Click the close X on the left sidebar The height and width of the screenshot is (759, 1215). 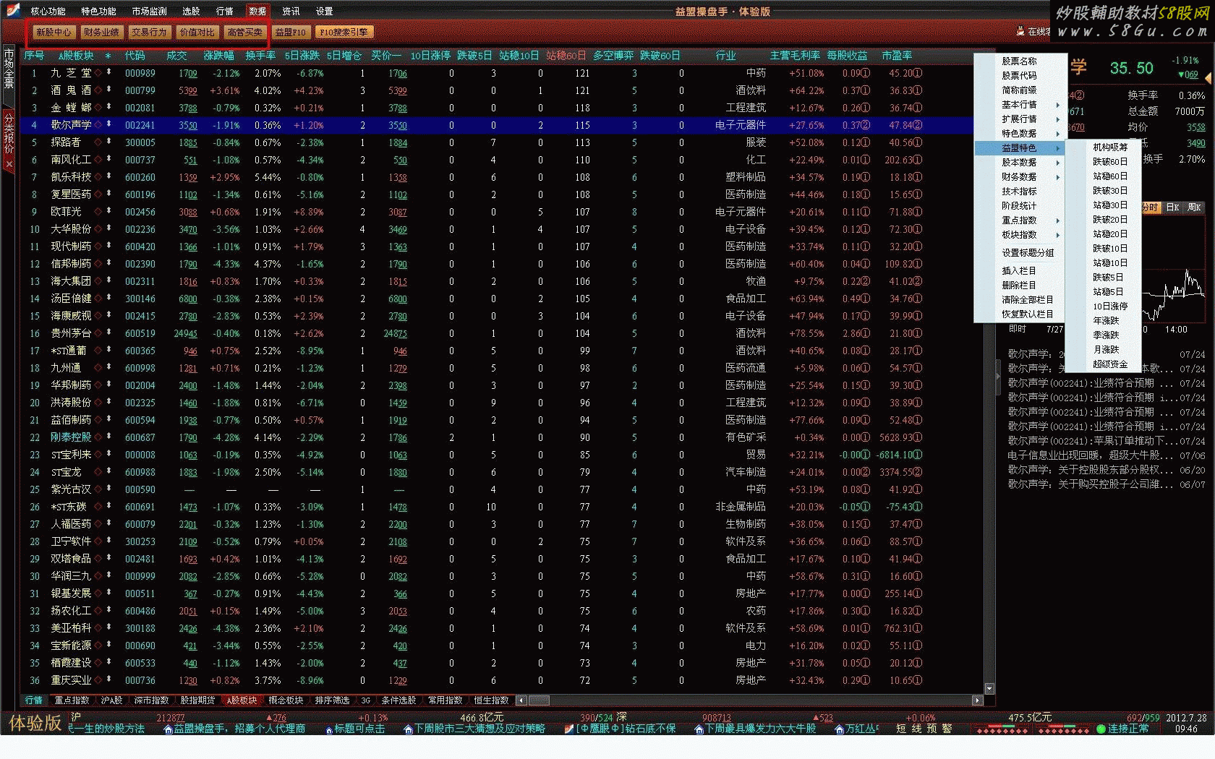click(x=9, y=165)
